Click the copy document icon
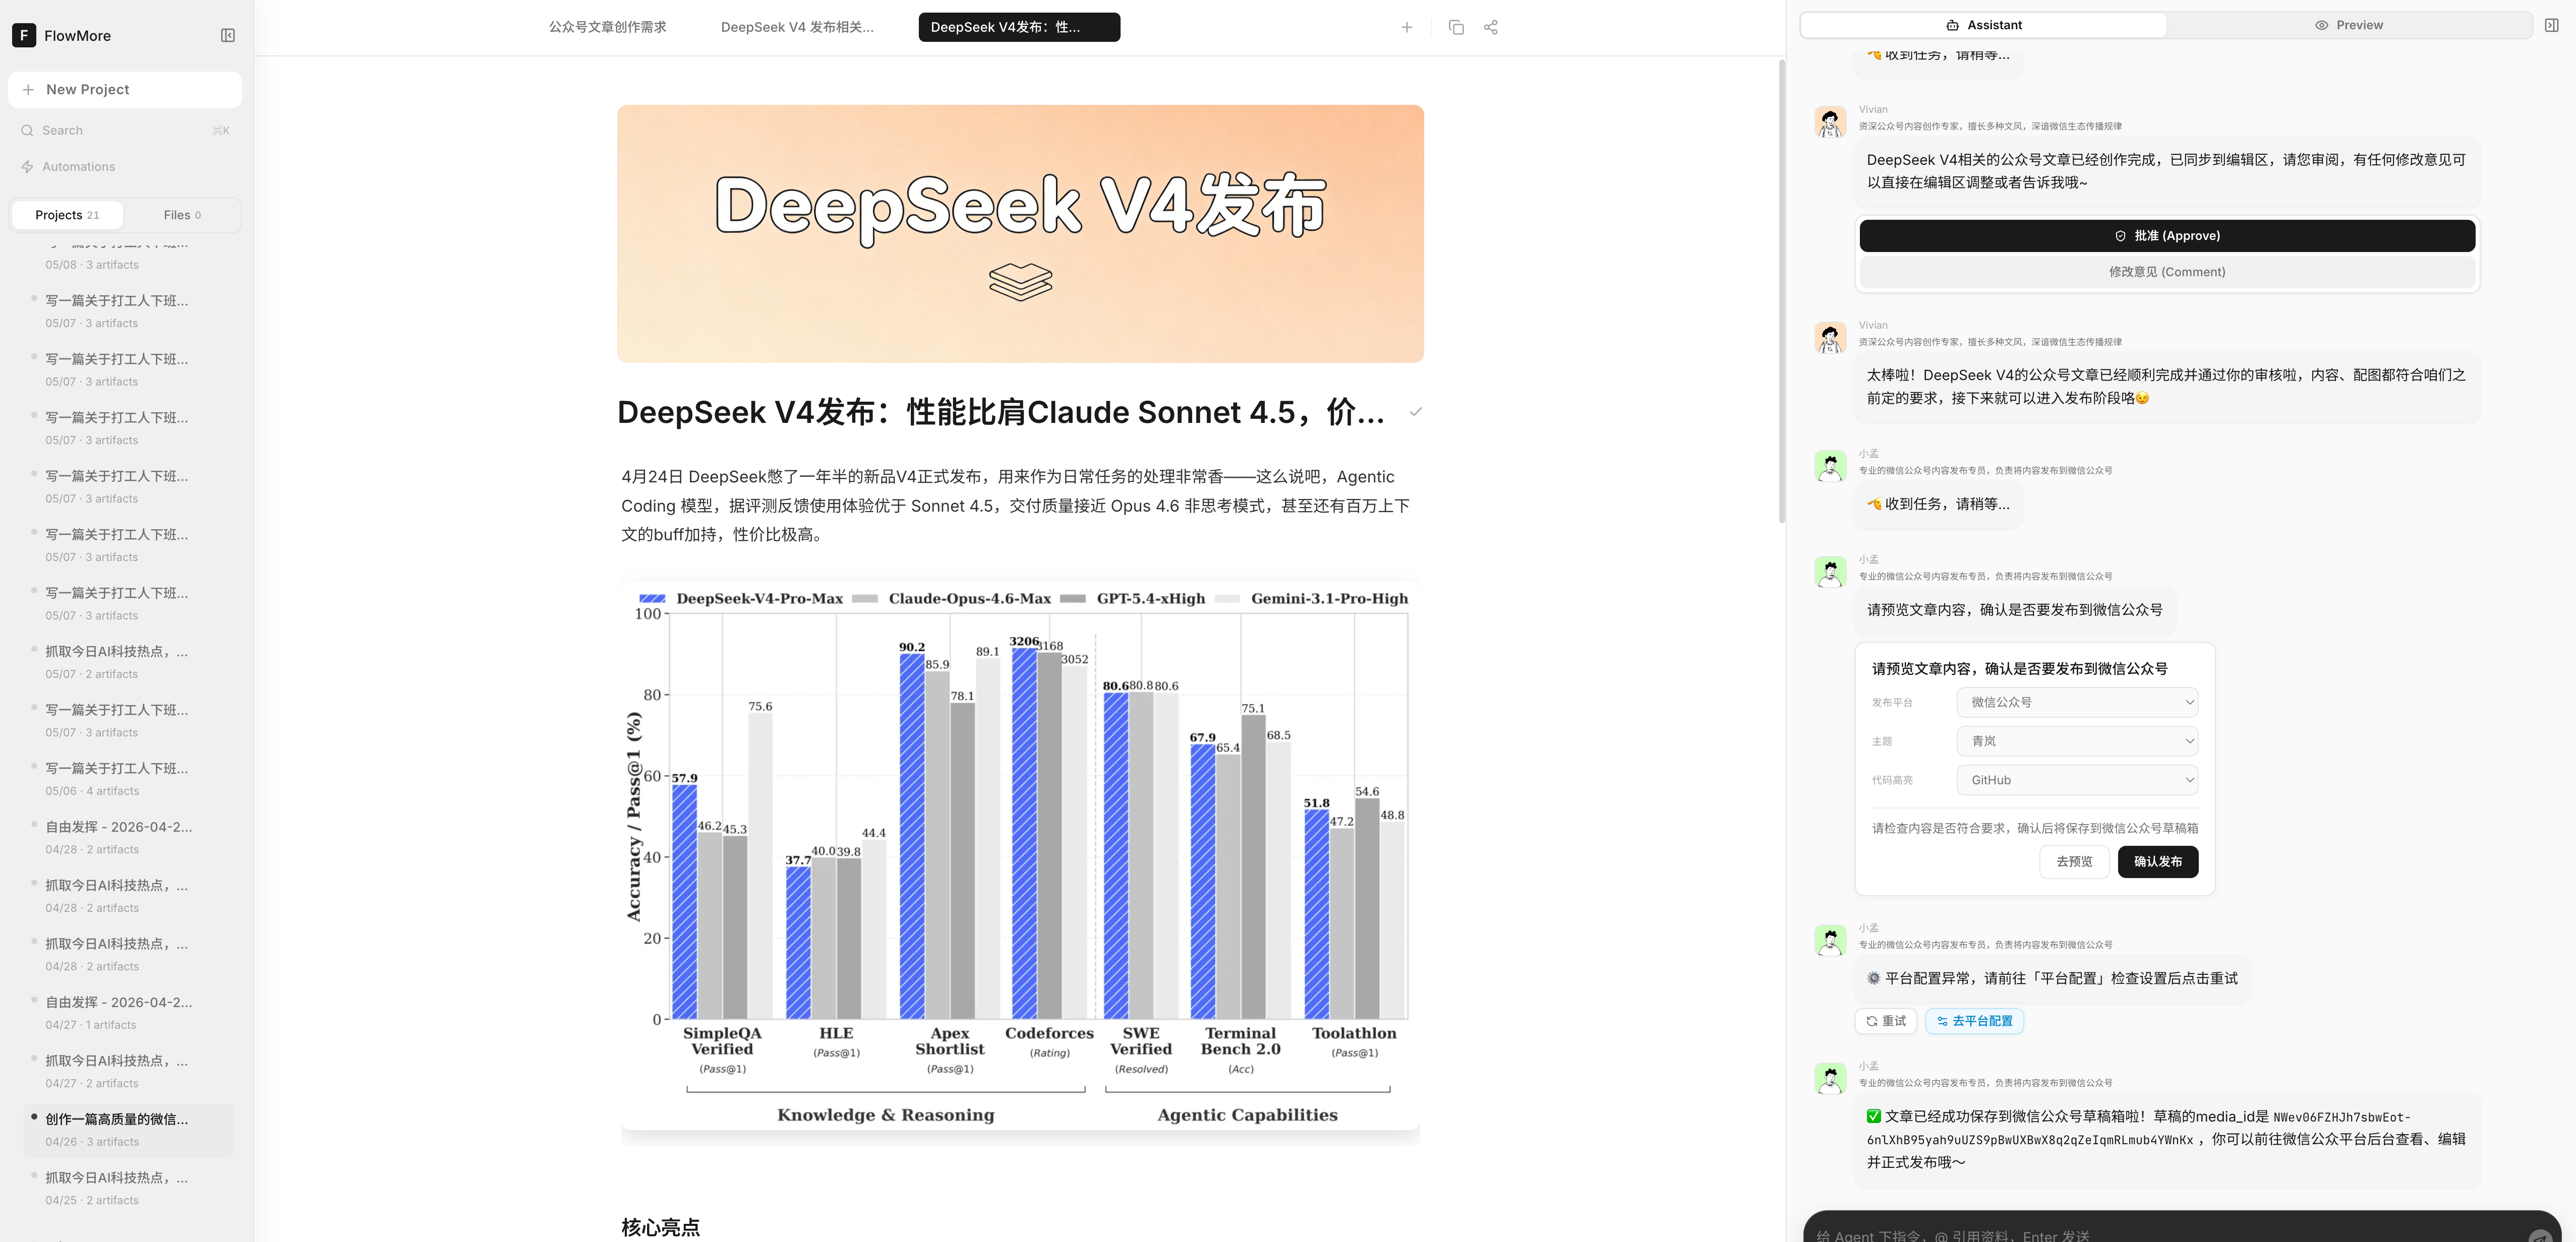The height and width of the screenshot is (1242, 2576). (1456, 27)
